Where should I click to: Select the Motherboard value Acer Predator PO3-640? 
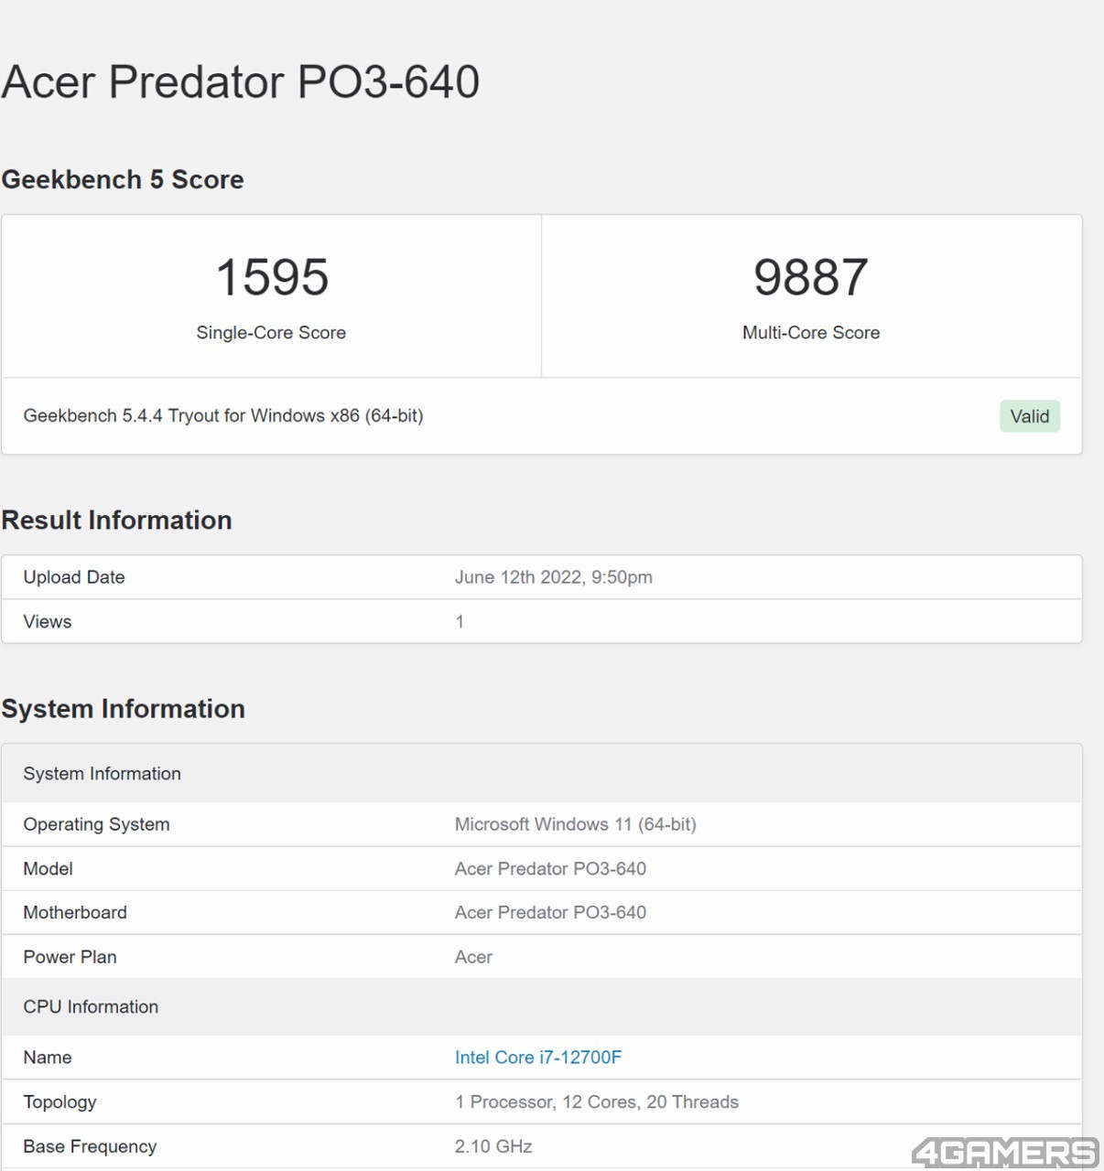click(x=551, y=913)
